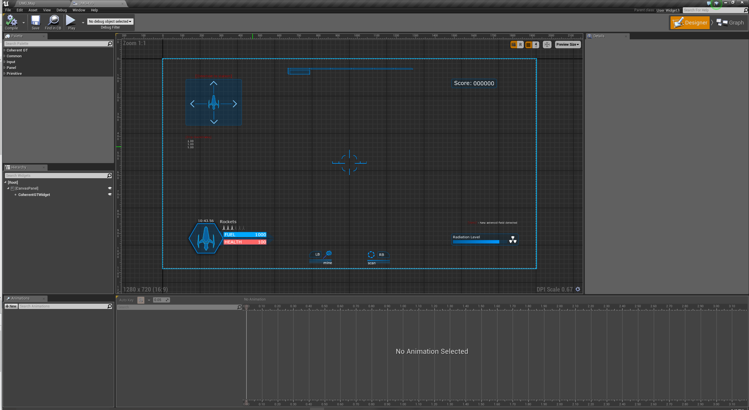Open DPI Scale settings gear
Viewport: 749px width, 410px height.
point(578,289)
